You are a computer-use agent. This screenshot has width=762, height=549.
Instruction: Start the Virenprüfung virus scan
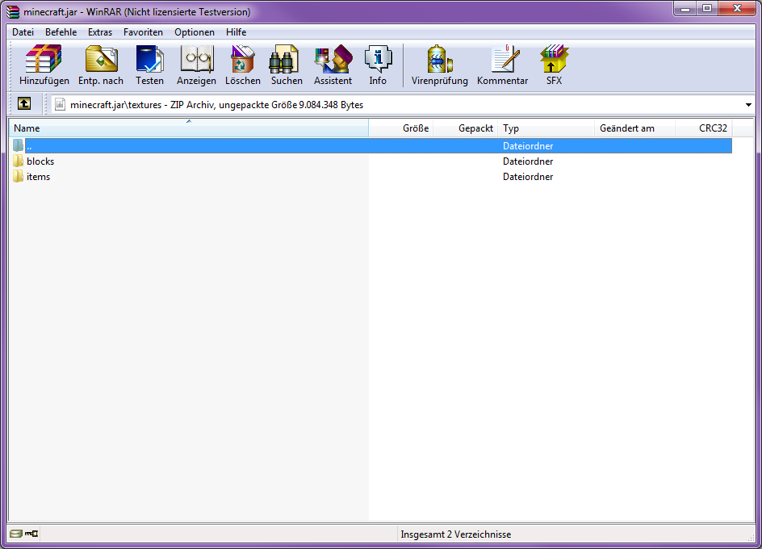coord(440,58)
